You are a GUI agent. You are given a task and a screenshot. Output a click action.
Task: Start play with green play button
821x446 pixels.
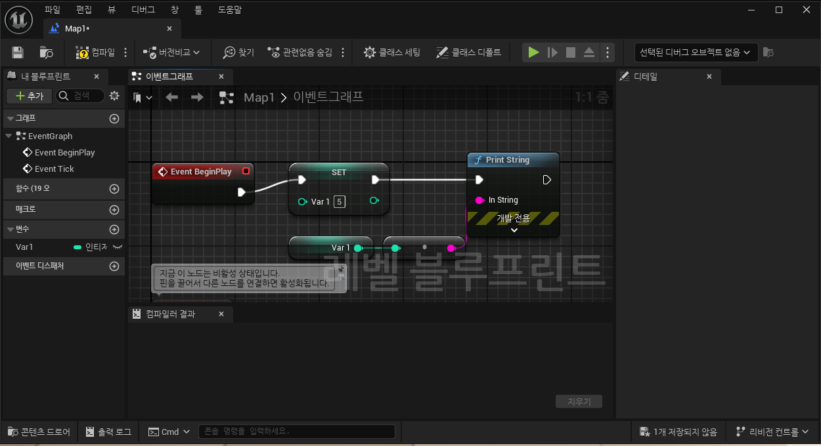534,52
